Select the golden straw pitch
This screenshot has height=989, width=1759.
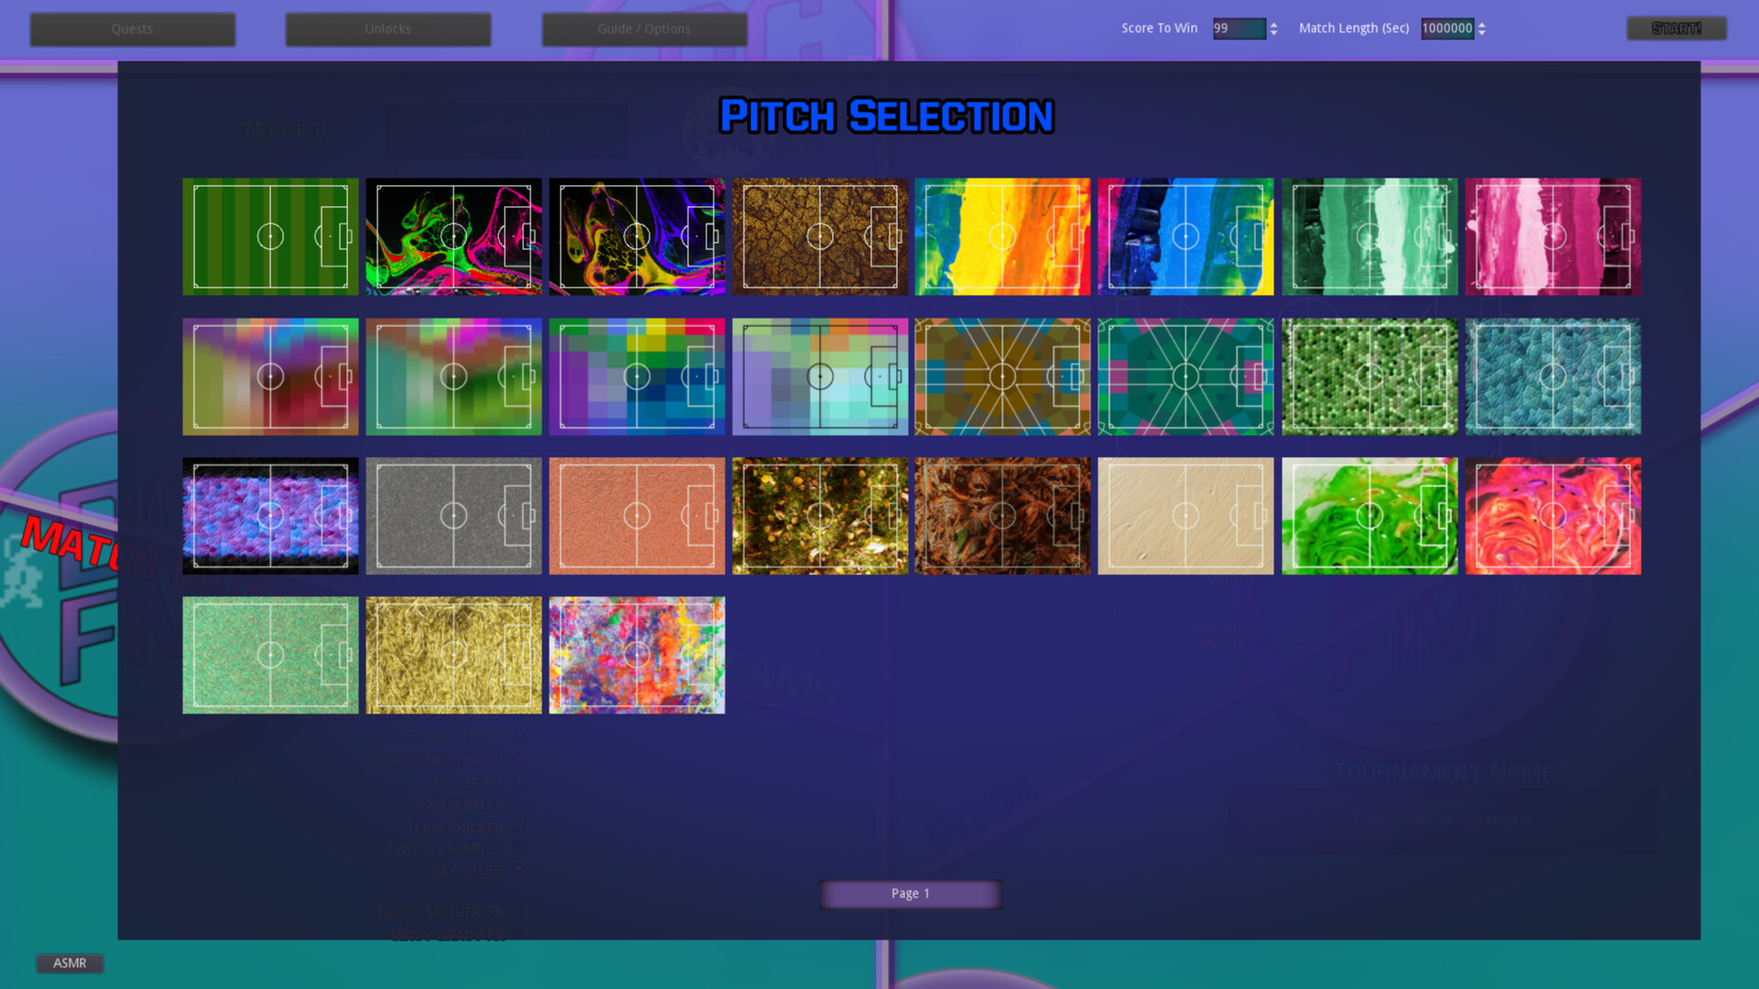[453, 655]
